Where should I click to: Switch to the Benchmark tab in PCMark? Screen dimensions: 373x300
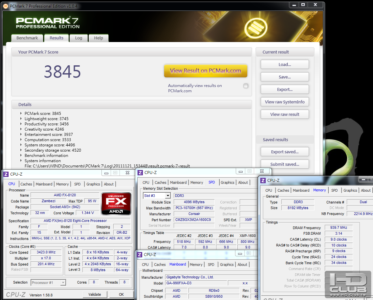click(x=27, y=38)
